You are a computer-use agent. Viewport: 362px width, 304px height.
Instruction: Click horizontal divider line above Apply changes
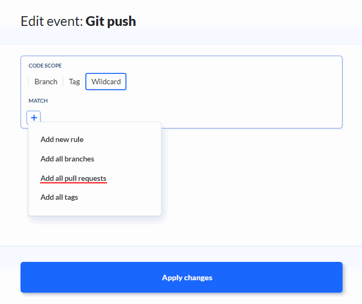181,246
